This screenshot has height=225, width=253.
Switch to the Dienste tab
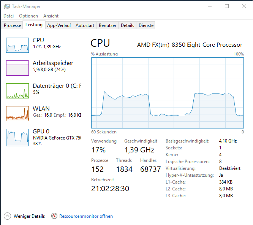[146, 25]
